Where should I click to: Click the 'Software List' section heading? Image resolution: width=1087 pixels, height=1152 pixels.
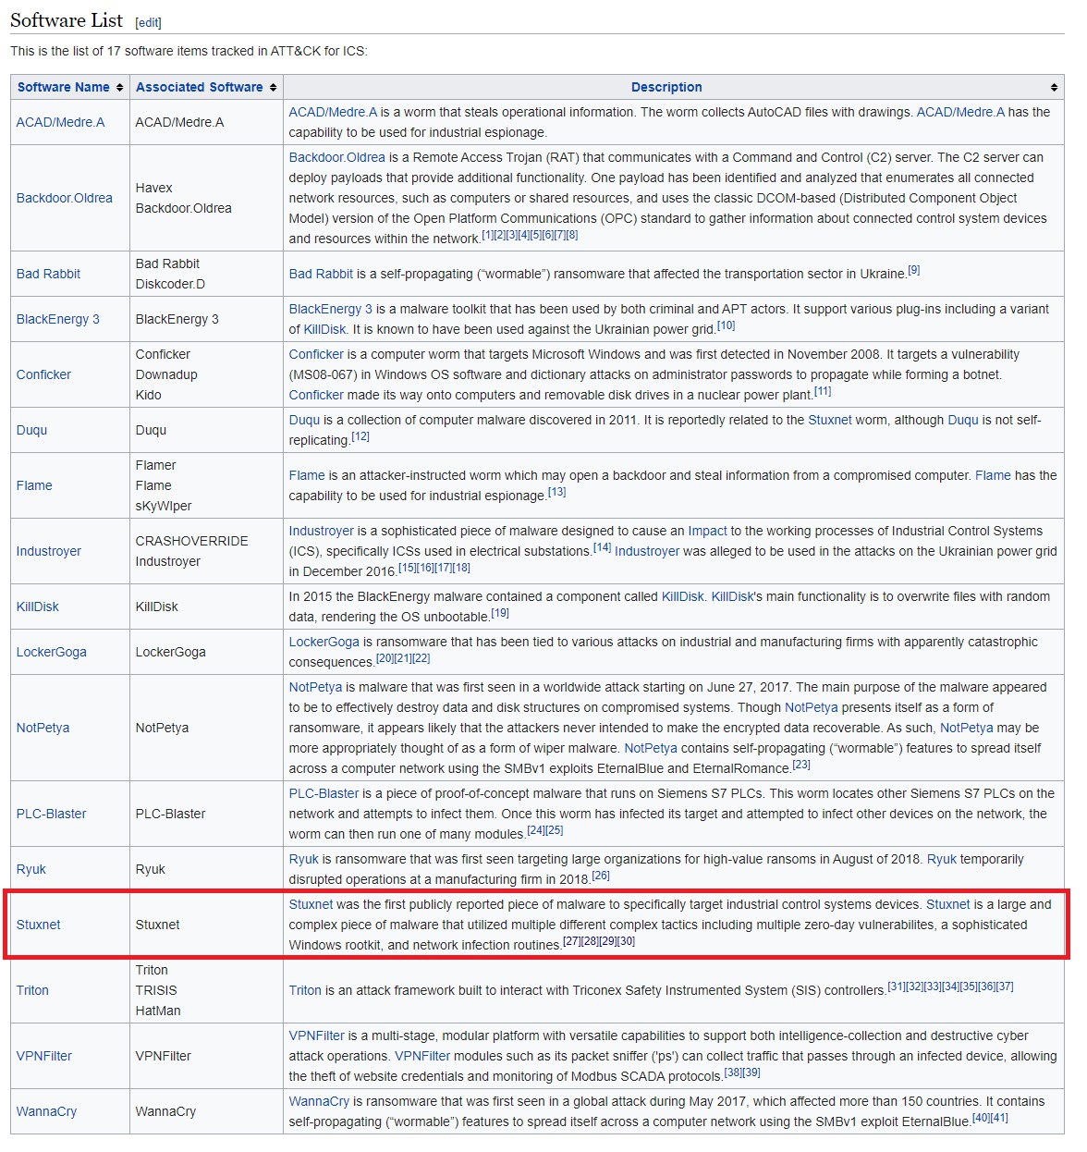click(x=67, y=20)
